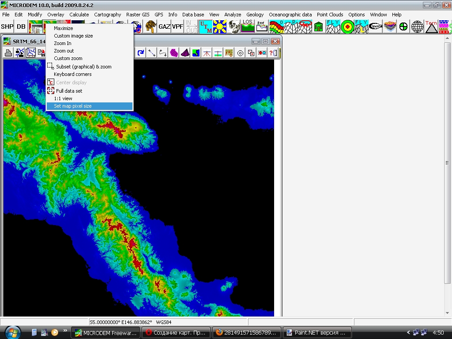Image resolution: width=452 pixels, height=339 pixels.
Task: Open the LOS line-of-sight tool
Action: pyautogui.click(x=247, y=26)
